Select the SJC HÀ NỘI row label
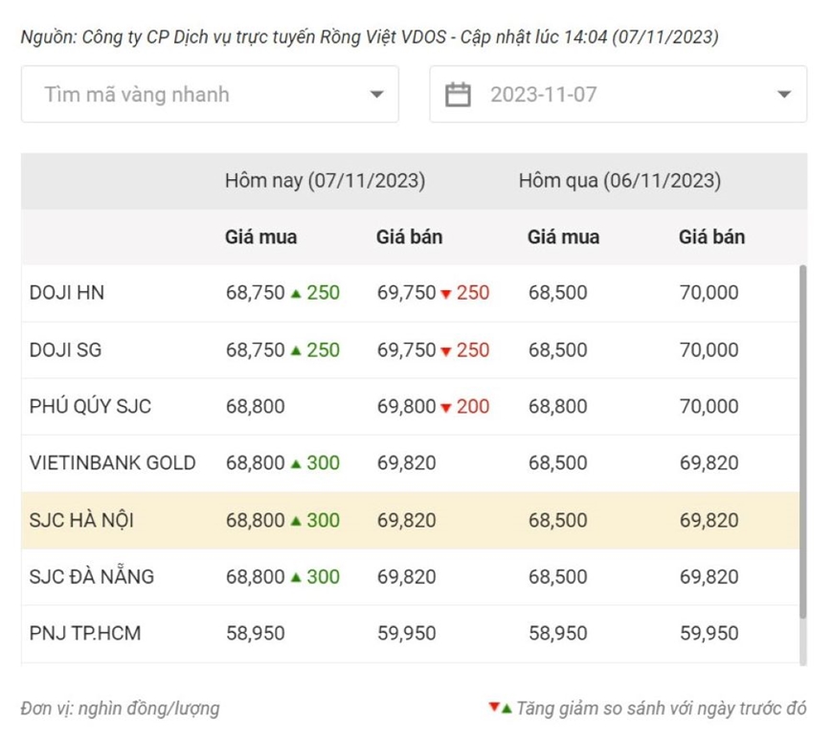This screenshot has height=743, width=833. coord(81,521)
